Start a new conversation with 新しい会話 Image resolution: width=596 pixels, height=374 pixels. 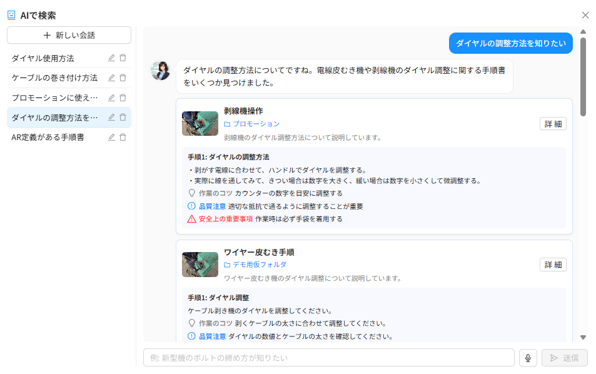point(69,35)
